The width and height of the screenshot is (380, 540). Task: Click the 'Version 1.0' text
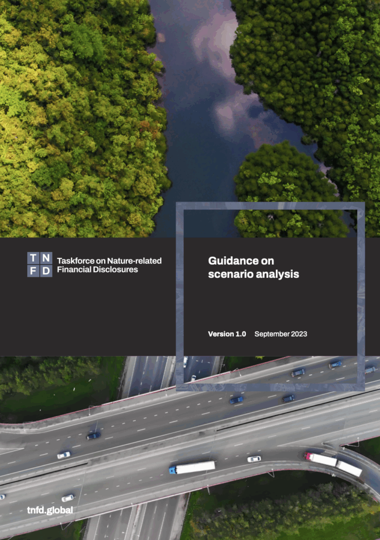tap(227, 334)
